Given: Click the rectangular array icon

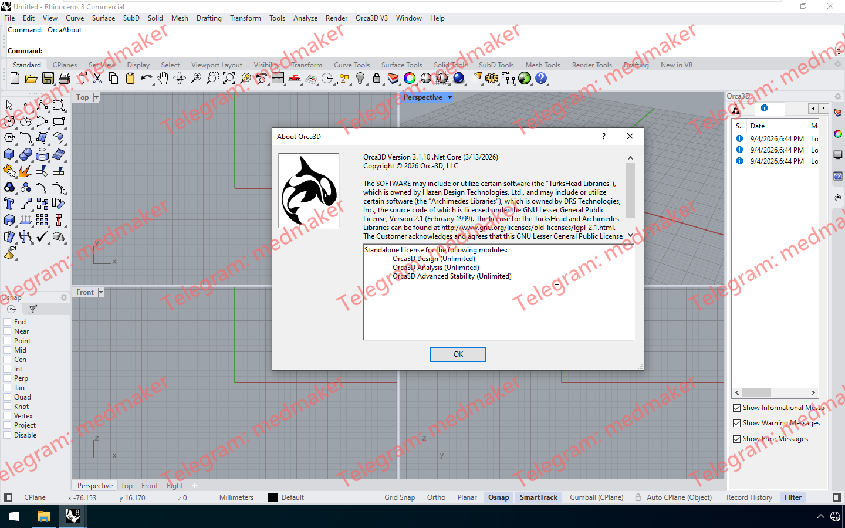Looking at the screenshot, I should (x=42, y=220).
